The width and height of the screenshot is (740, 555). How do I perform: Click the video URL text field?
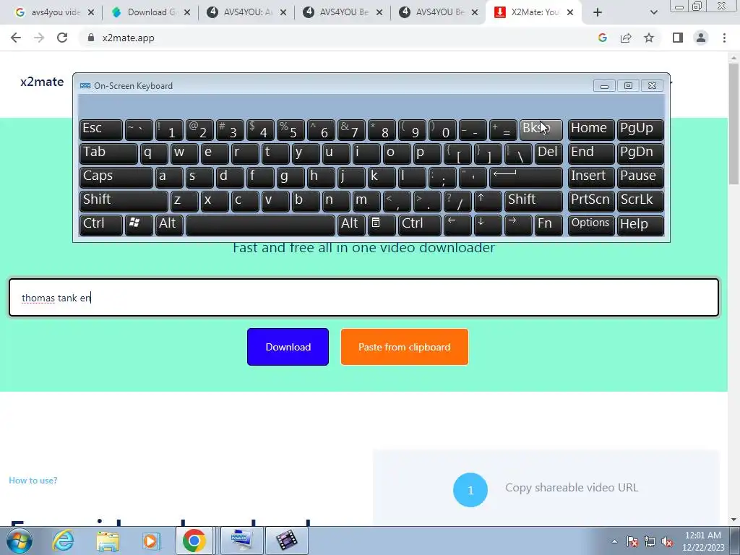click(x=364, y=297)
